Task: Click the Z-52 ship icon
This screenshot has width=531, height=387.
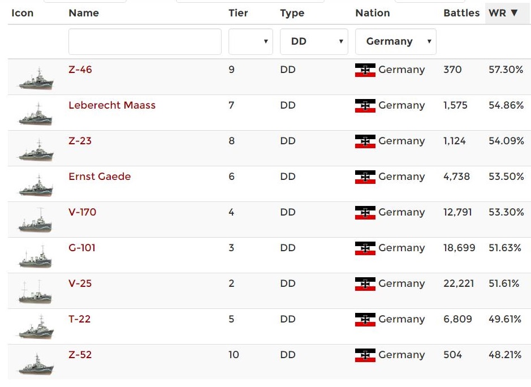Action: point(36,364)
